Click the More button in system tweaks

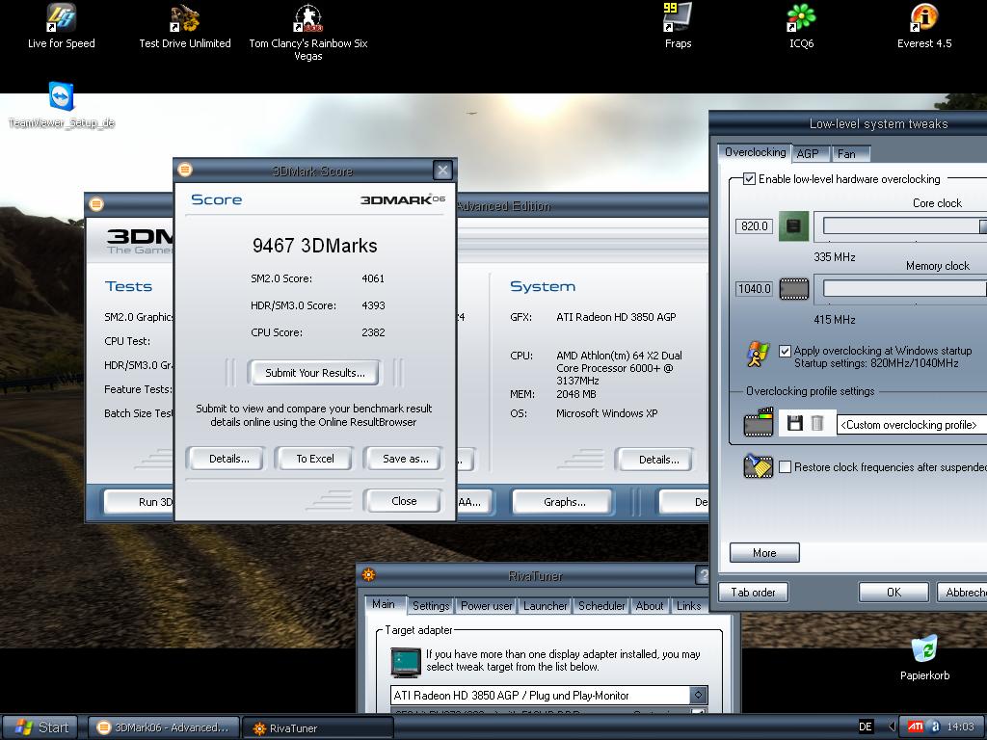click(x=764, y=552)
